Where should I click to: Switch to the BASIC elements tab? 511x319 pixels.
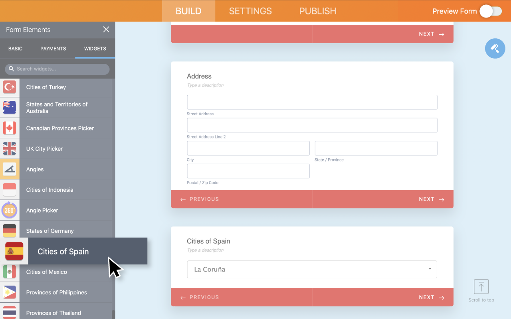(x=16, y=49)
